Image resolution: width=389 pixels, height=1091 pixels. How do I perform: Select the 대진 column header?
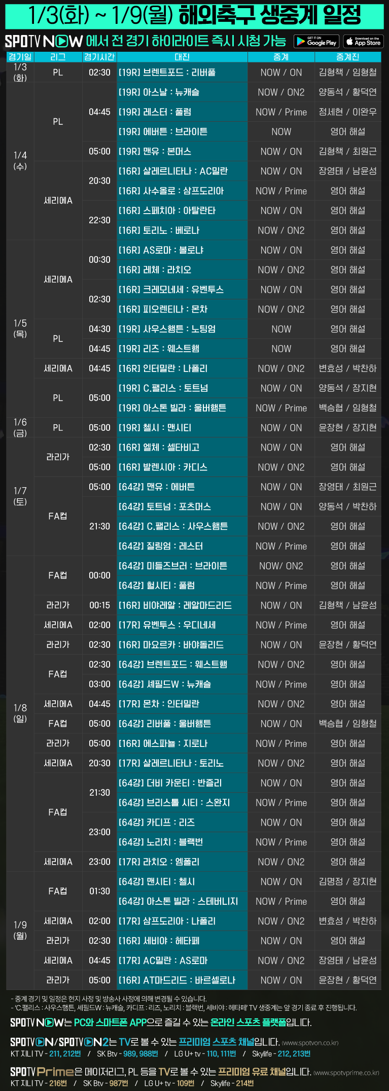(182, 57)
